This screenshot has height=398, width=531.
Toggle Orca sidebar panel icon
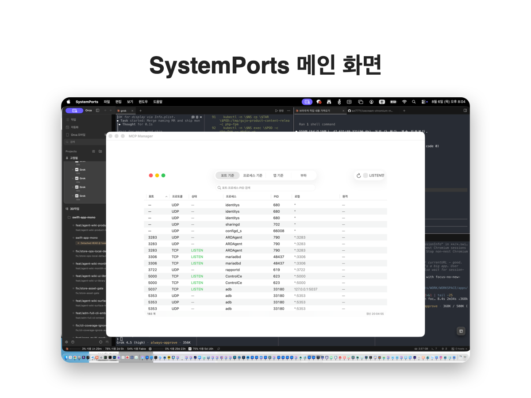[x=97, y=110]
